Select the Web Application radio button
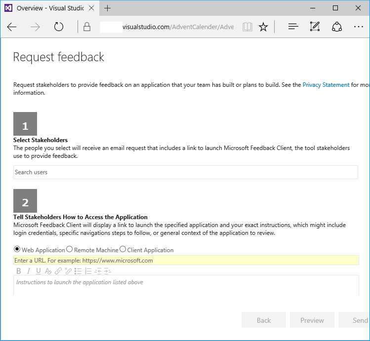Screen dimensions: 370x341 (17, 249)
